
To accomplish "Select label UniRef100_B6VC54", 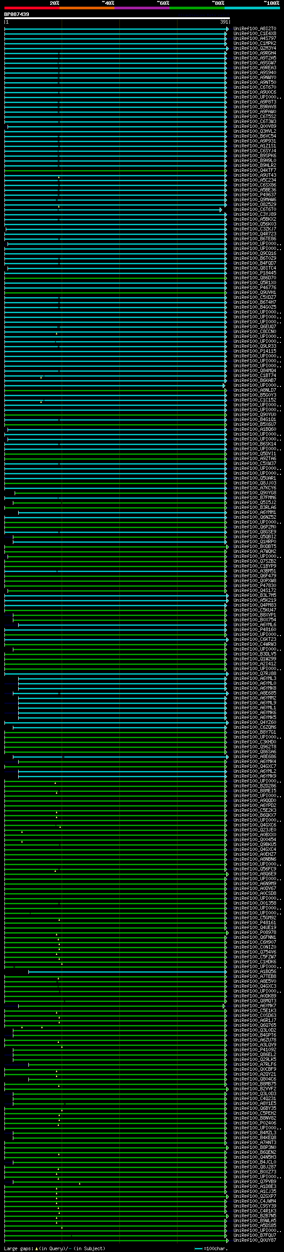I will click(255, 136).
